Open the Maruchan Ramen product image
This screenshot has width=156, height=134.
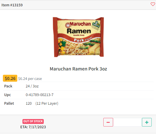[78, 37]
